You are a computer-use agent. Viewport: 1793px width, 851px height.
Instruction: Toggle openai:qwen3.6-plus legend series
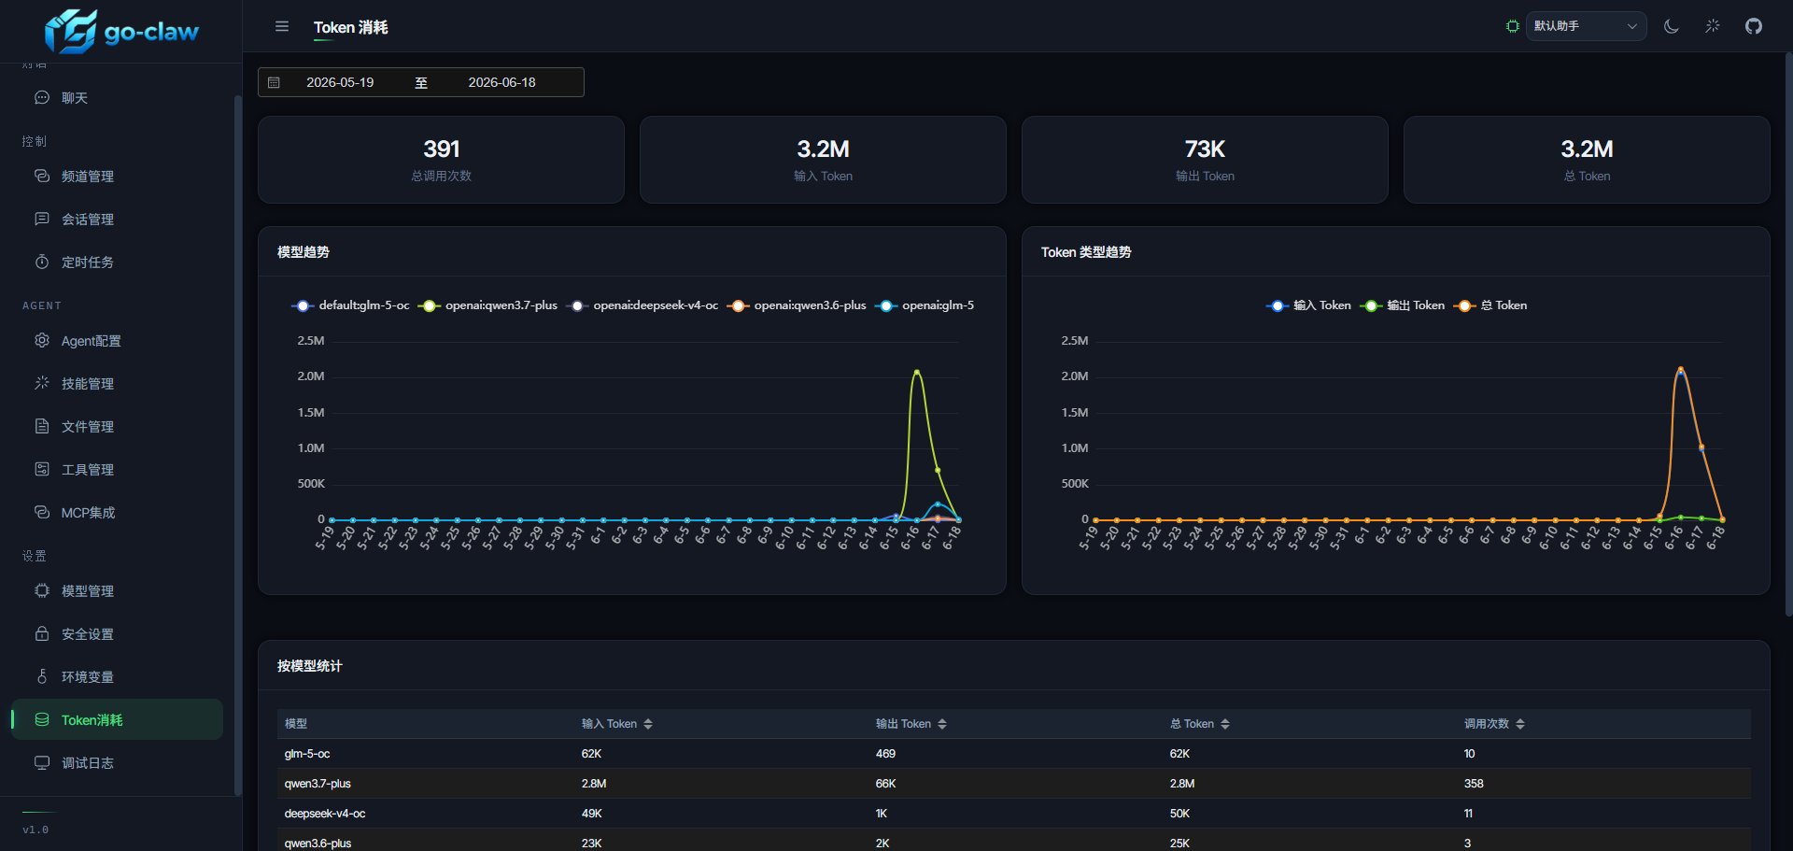797,305
